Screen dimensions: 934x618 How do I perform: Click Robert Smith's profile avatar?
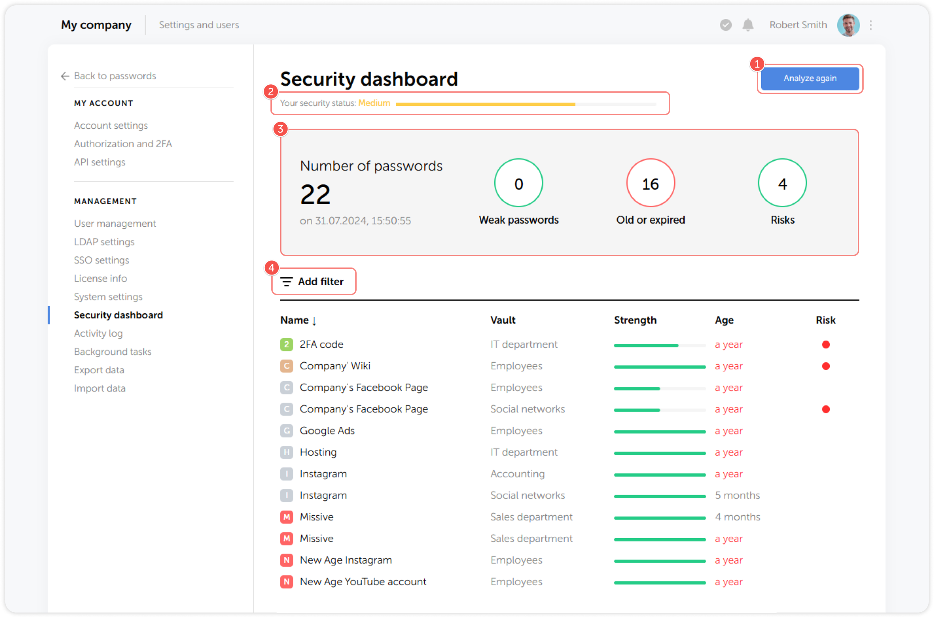pyautogui.click(x=849, y=25)
